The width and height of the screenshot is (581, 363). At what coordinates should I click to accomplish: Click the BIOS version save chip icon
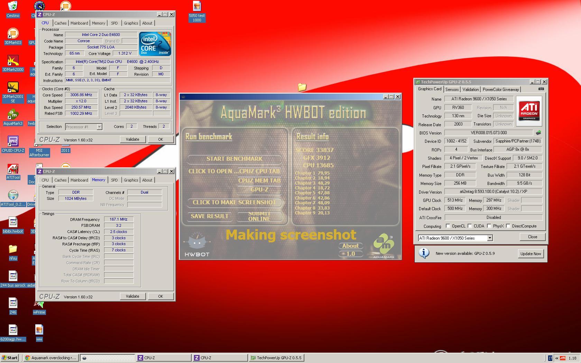[x=538, y=133]
